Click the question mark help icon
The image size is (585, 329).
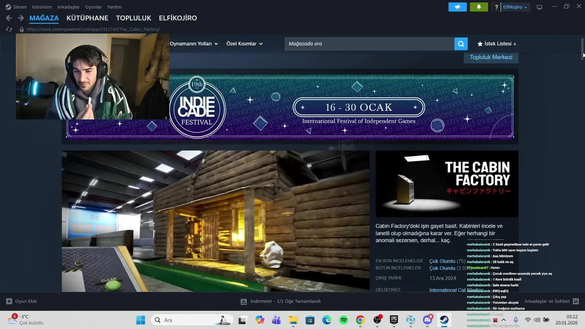(496, 7)
